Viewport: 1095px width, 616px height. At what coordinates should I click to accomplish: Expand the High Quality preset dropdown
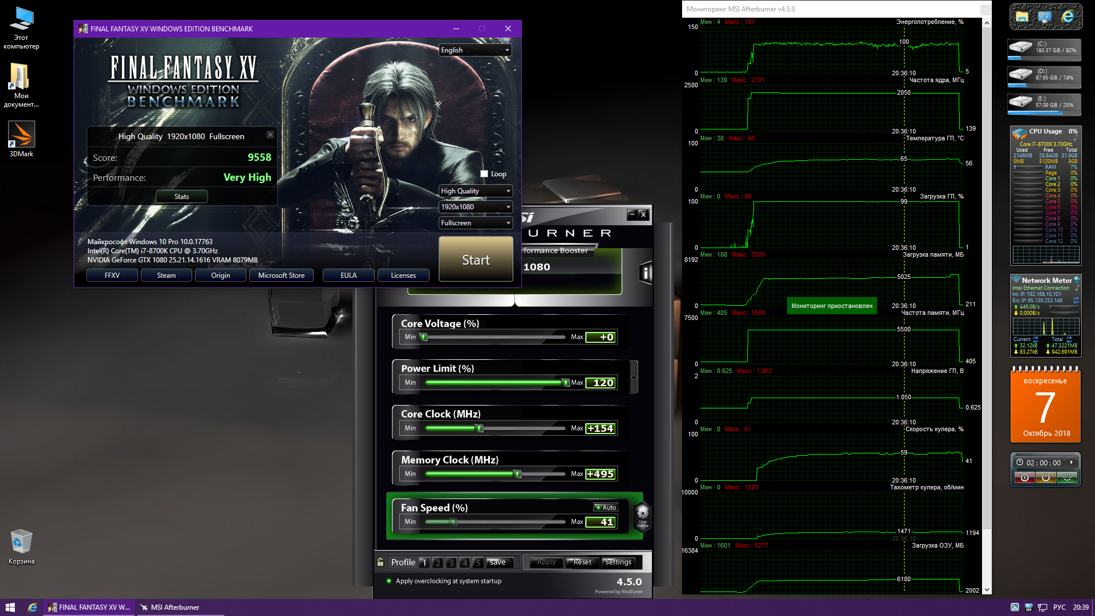coord(475,191)
